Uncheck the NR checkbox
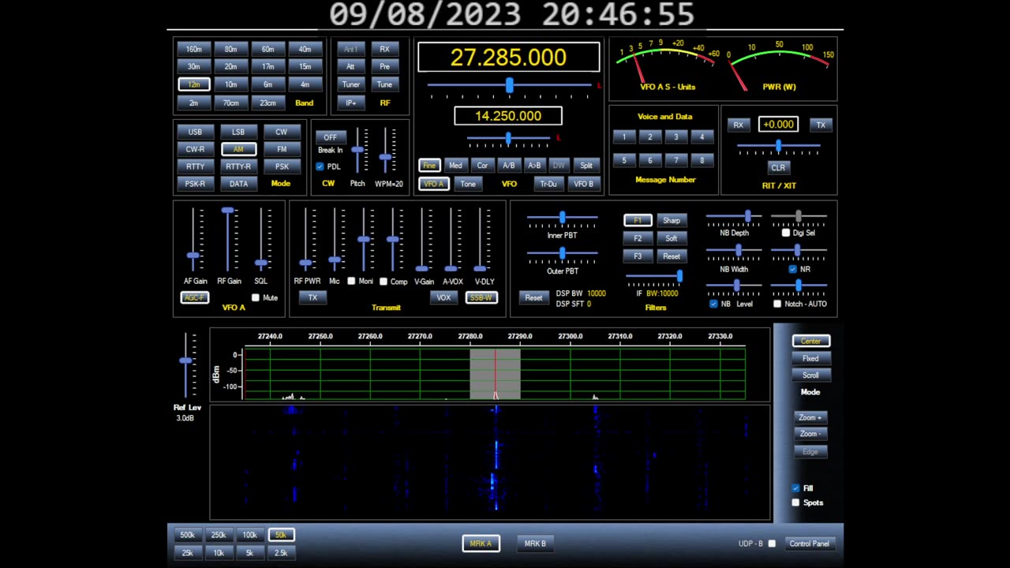 click(x=793, y=269)
